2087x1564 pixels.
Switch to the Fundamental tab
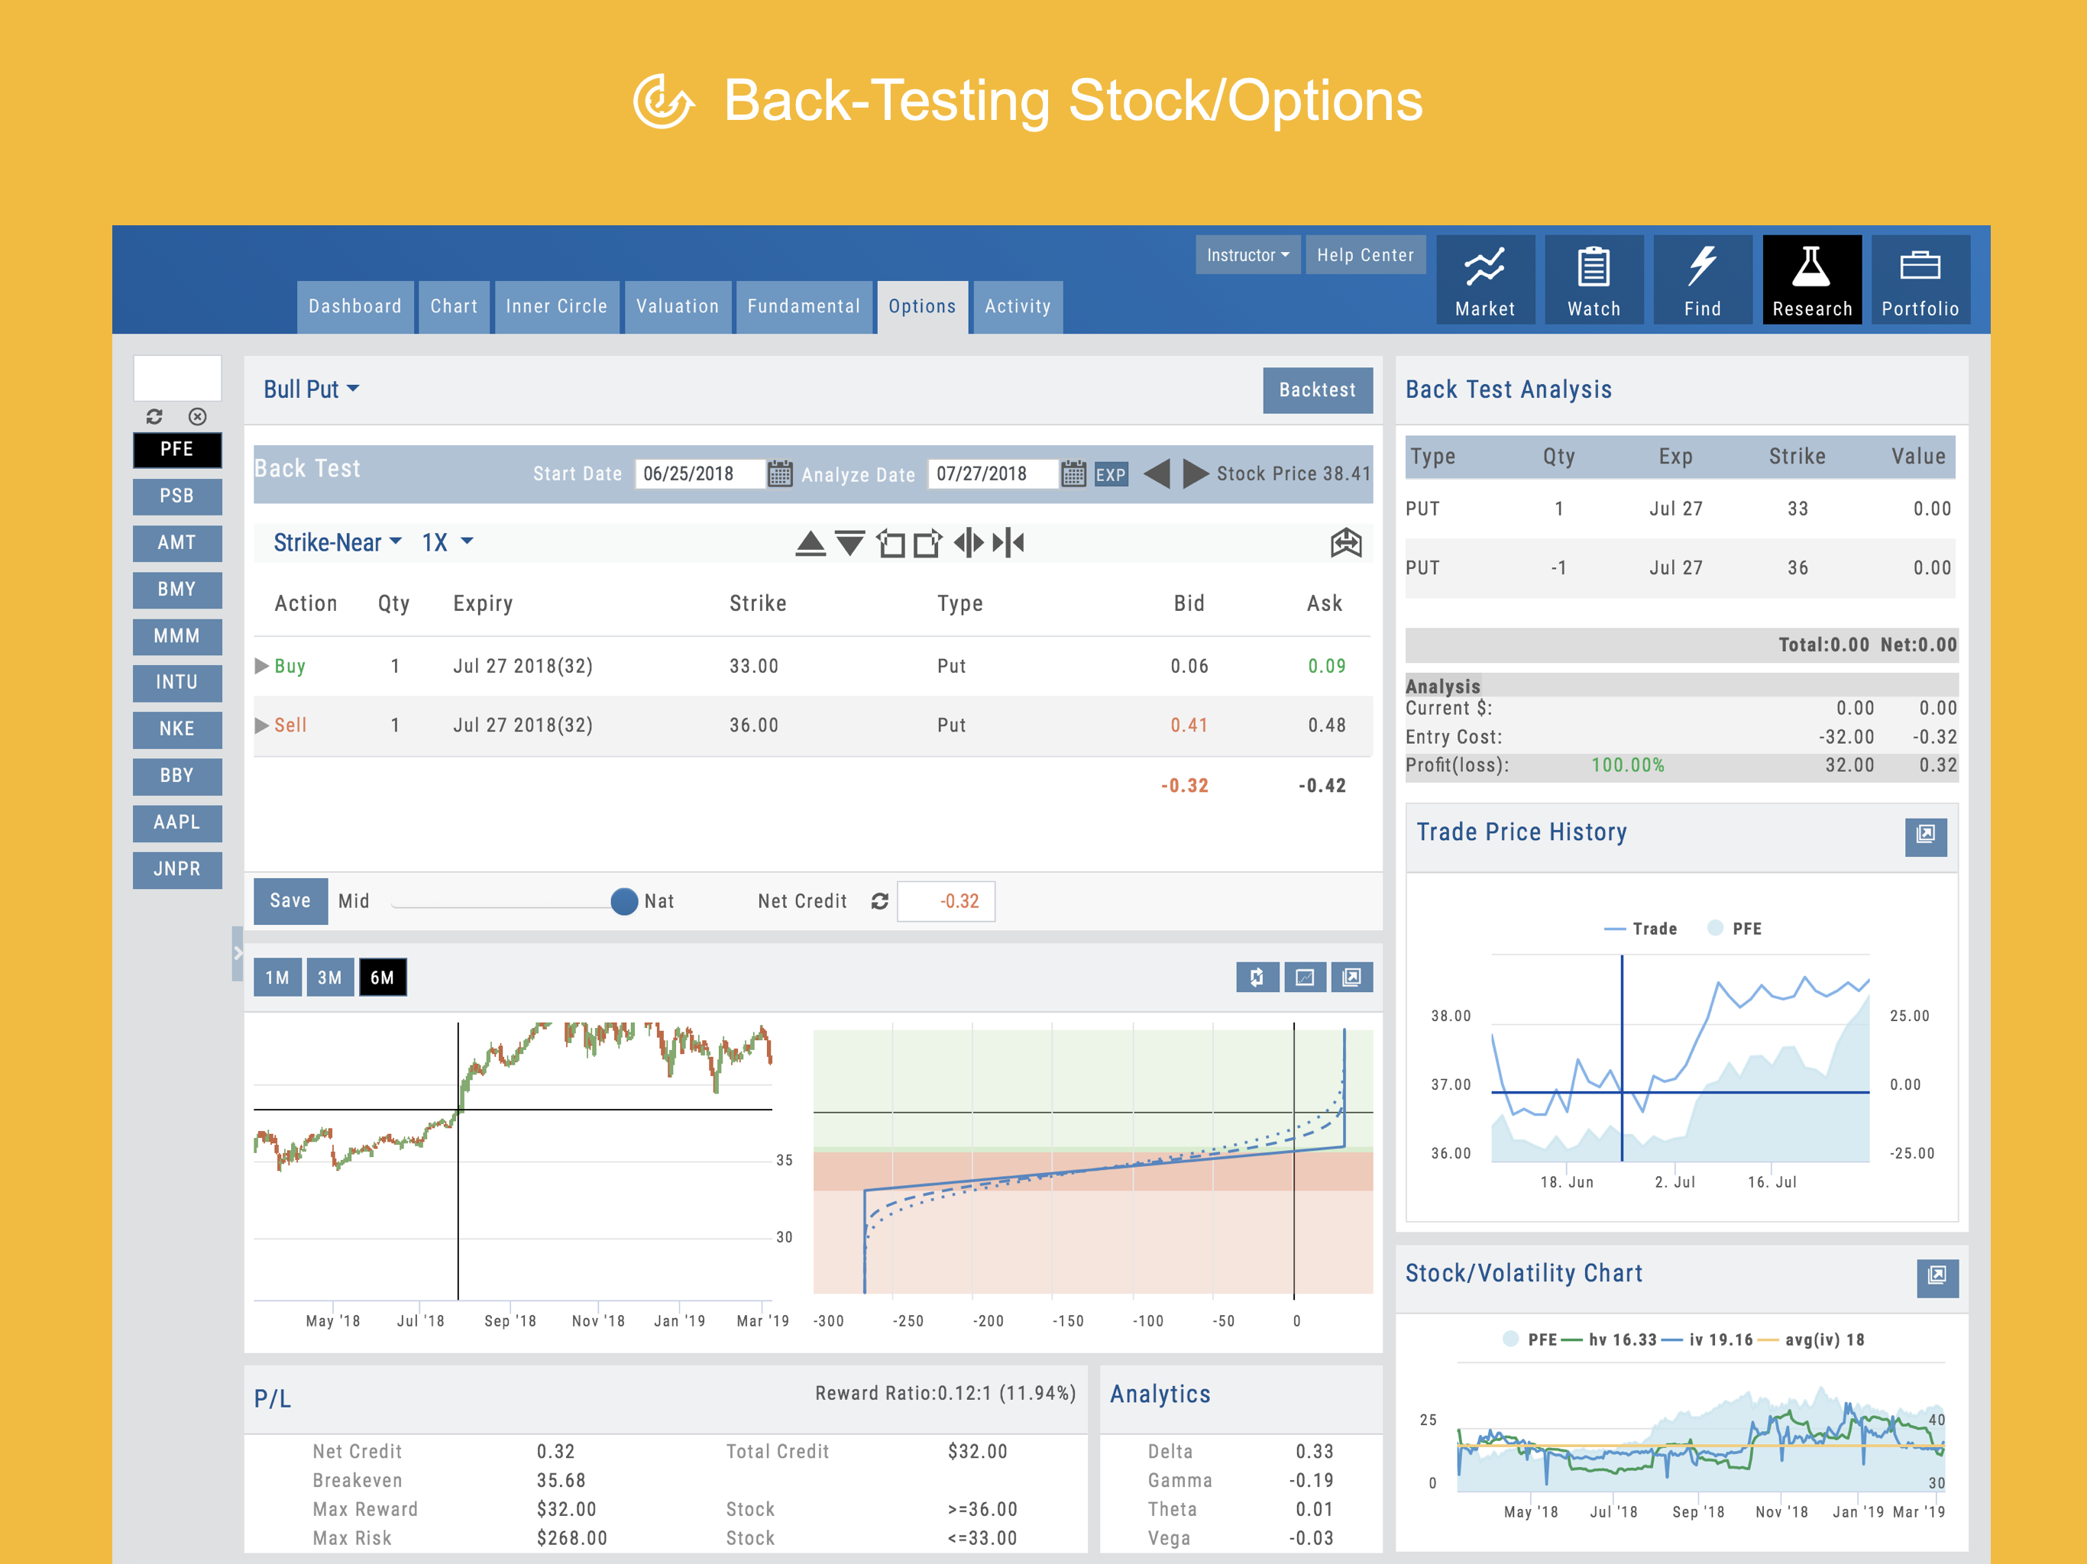tap(803, 306)
